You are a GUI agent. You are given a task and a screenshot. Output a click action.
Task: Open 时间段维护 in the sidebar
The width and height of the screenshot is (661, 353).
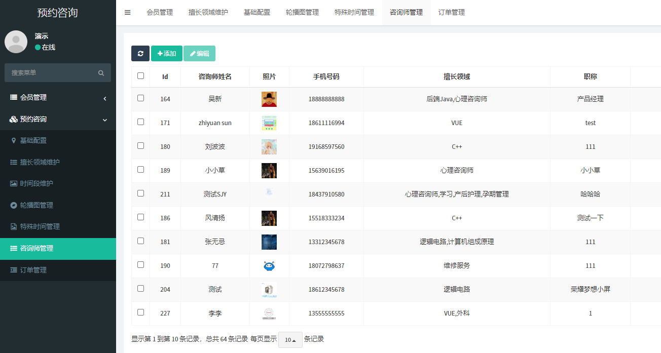point(36,183)
